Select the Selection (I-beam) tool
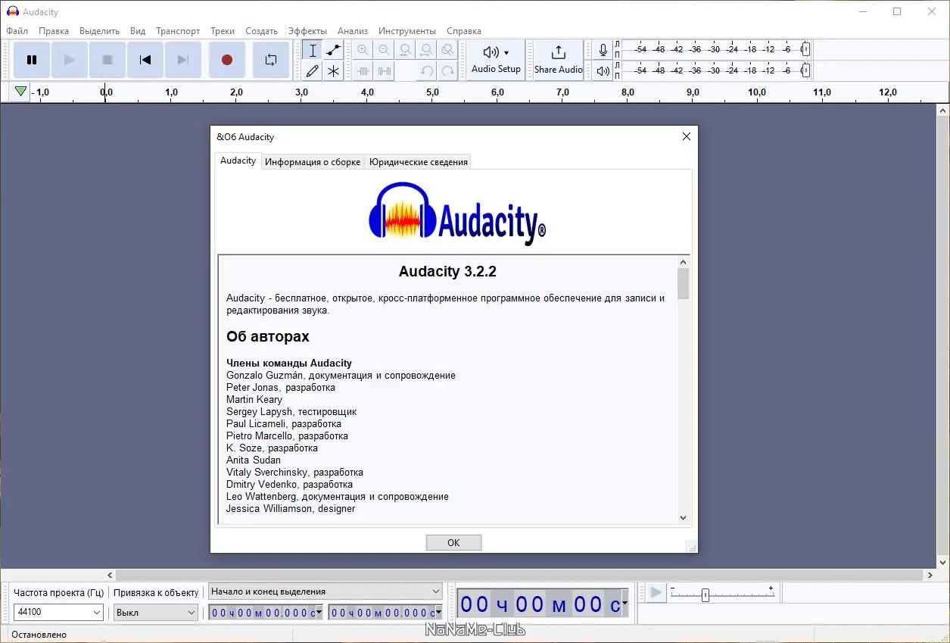 pyautogui.click(x=313, y=51)
